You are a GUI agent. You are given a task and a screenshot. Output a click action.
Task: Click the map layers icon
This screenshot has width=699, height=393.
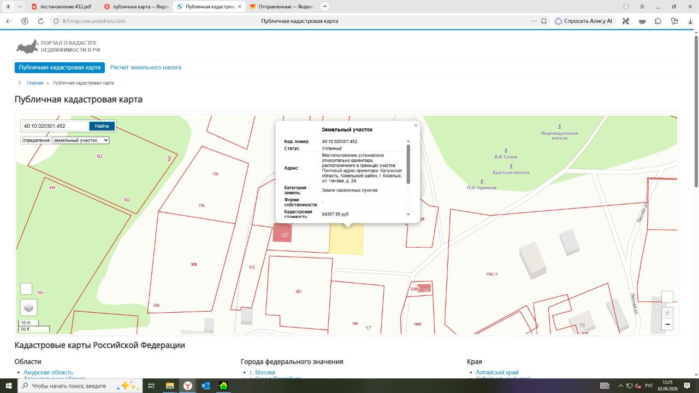click(28, 307)
